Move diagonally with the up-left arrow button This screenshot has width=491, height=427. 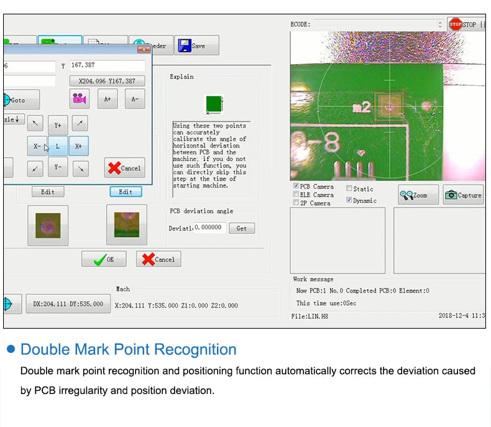[35, 123]
